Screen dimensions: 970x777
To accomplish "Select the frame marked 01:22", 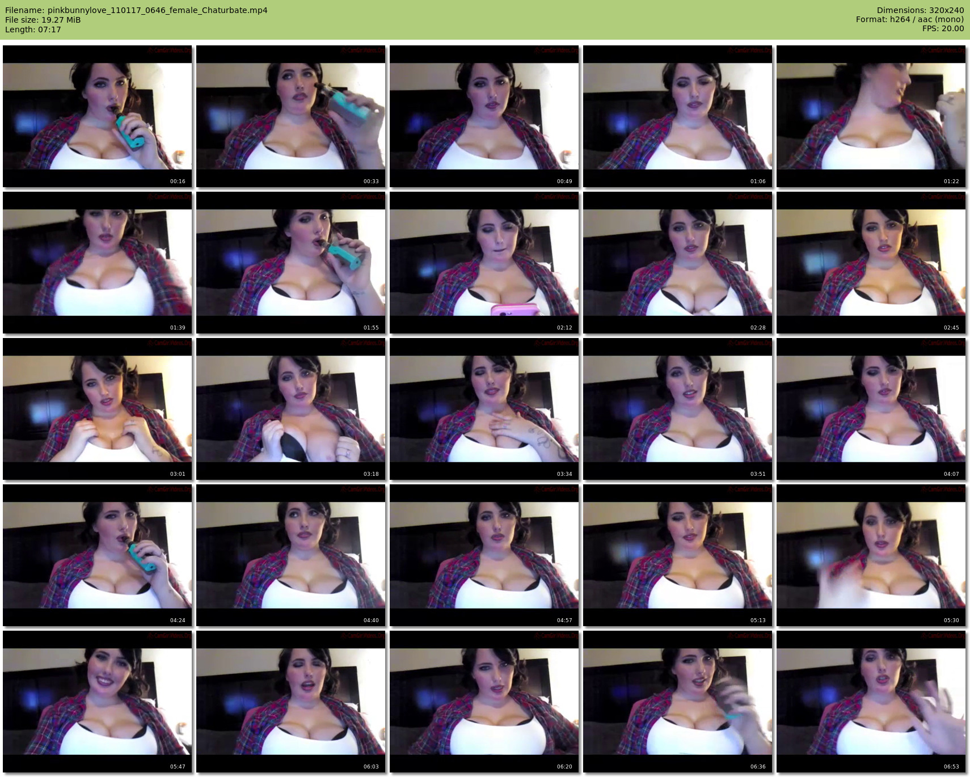I will [871, 116].
